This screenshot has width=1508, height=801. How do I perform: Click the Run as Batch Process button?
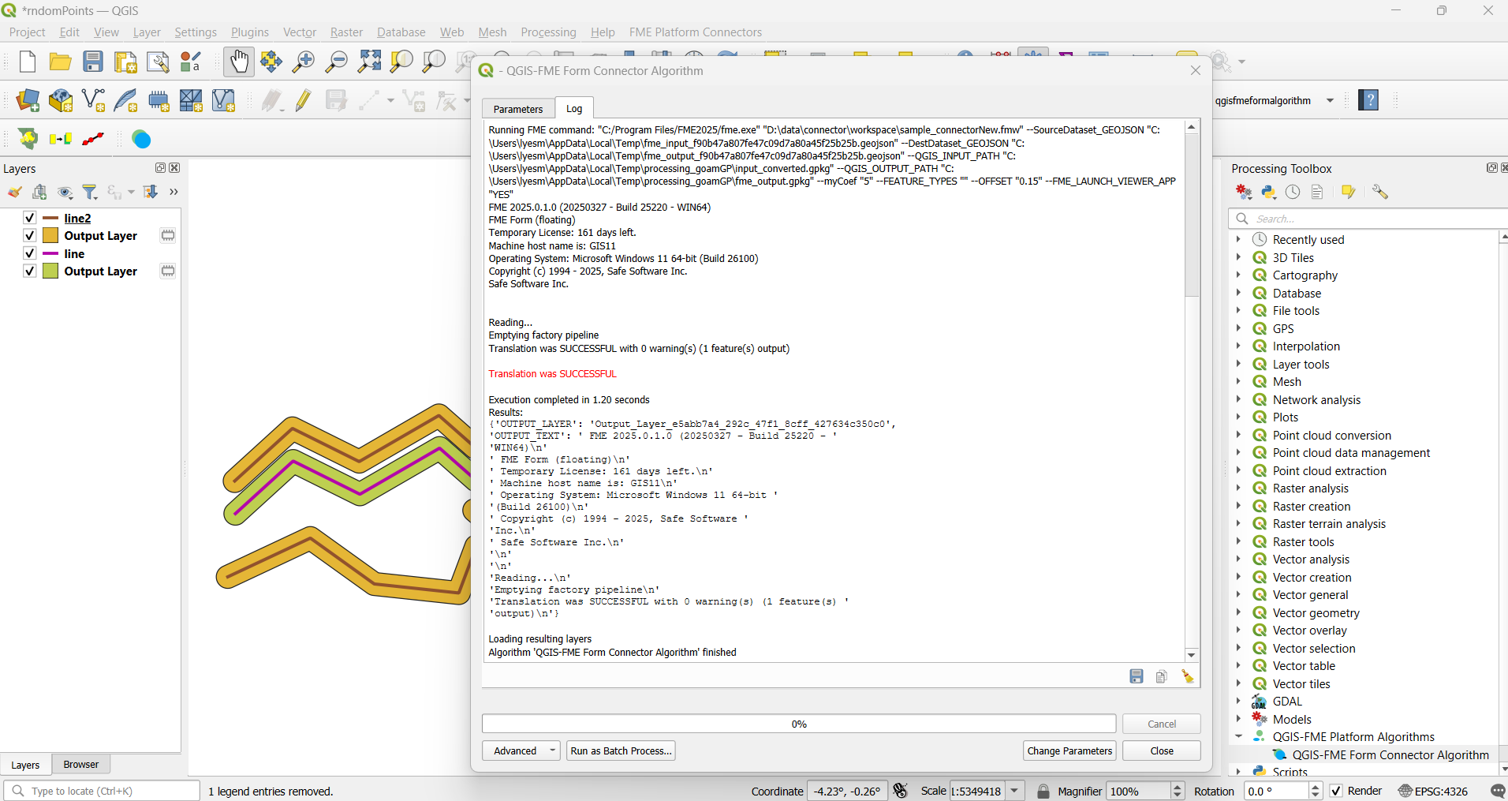click(x=621, y=750)
